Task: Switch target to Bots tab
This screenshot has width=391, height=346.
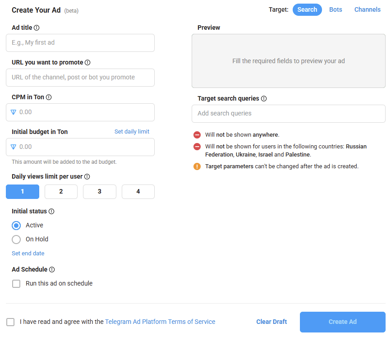Action: pyautogui.click(x=336, y=9)
